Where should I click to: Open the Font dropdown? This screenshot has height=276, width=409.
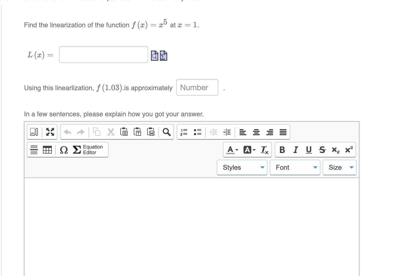click(x=295, y=167)
